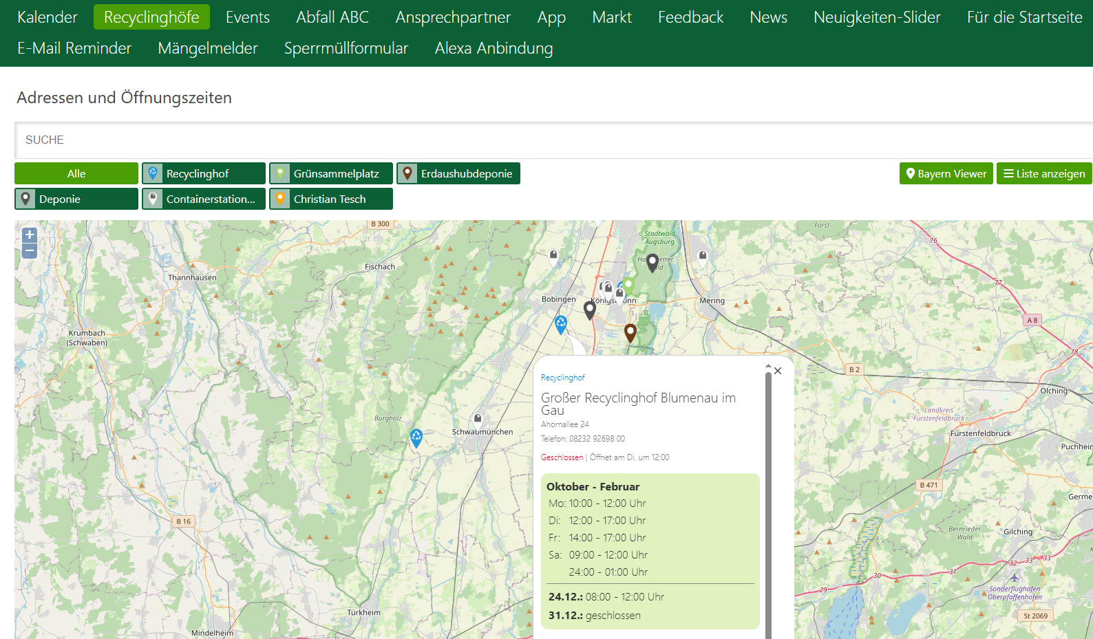
Task: Open the Kalender menu item
Action: tap(47, 17)
